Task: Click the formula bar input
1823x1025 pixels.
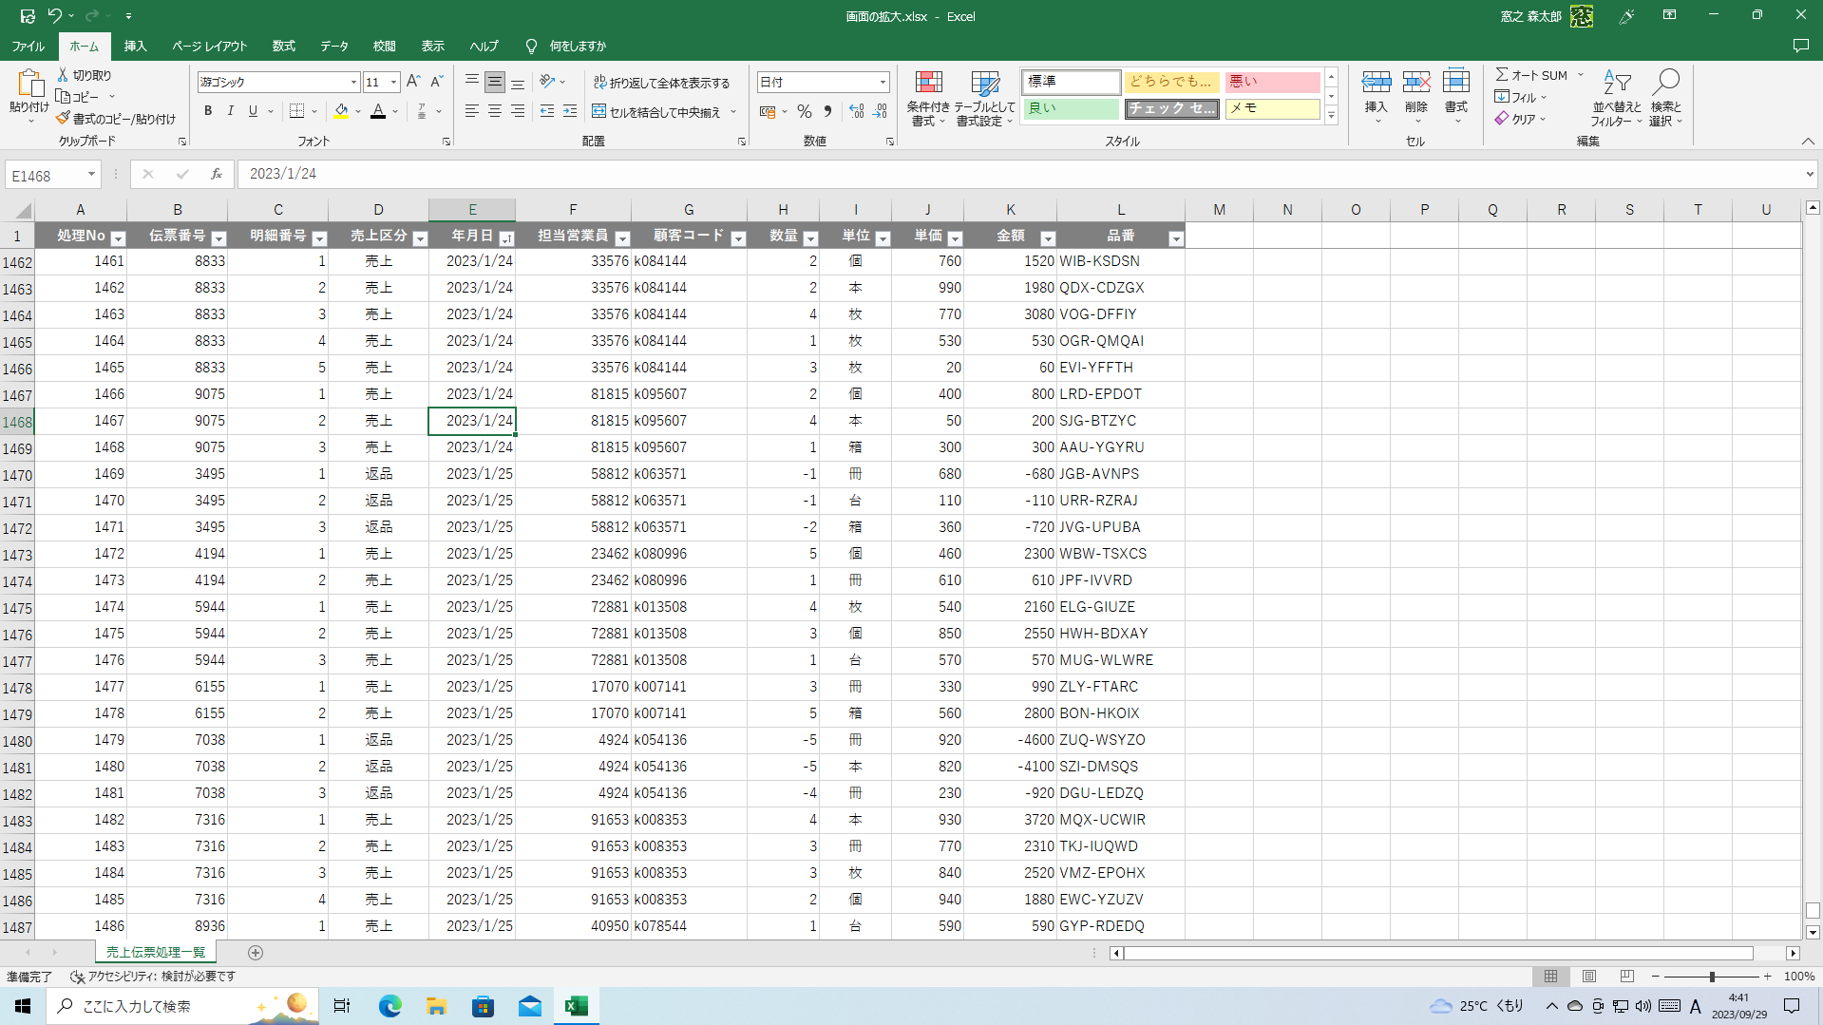Action: [1021, 174]
